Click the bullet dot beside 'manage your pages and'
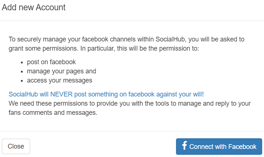This screenshot has width=264, height=157. pyautogui.click(x=22, y=72)
